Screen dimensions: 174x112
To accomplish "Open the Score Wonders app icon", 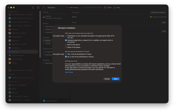I will click(x=10, y=59).
